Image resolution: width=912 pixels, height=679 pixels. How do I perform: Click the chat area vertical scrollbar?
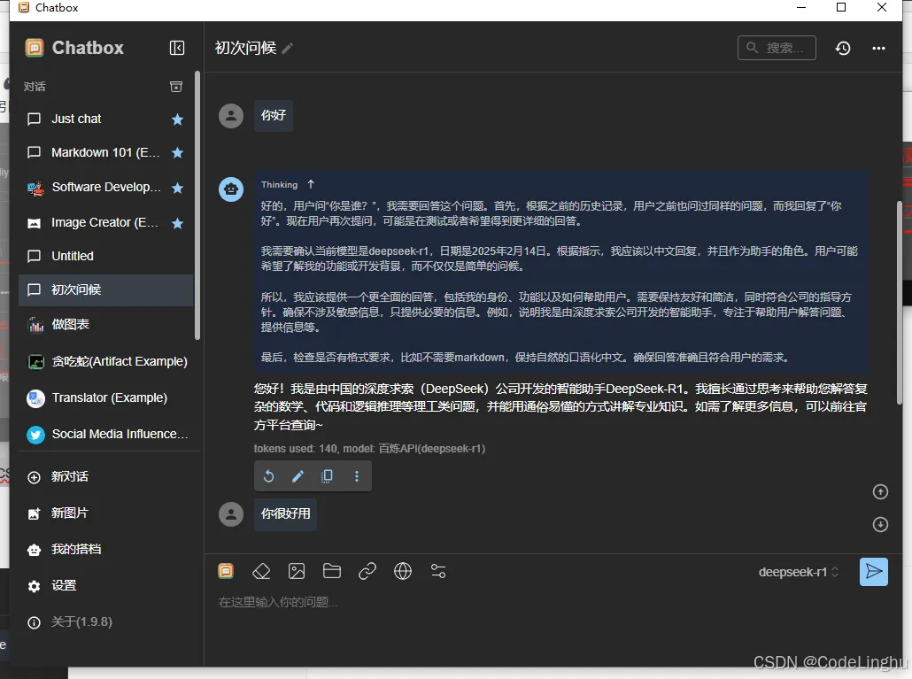pos(900,302)
